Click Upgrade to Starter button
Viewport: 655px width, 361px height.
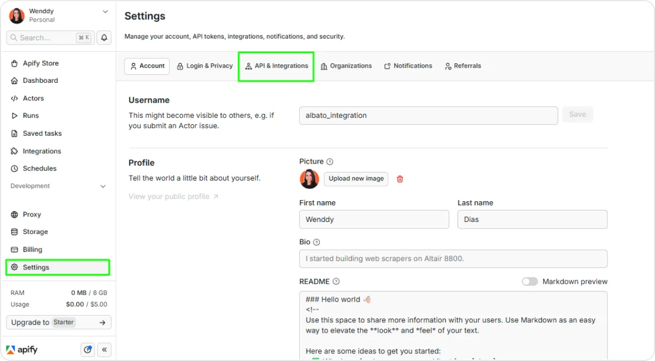click(x=59, y=322)
